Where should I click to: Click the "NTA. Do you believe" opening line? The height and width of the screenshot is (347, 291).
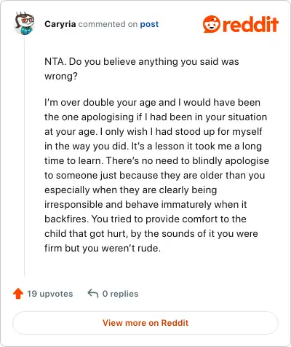[x=142, y=62]
